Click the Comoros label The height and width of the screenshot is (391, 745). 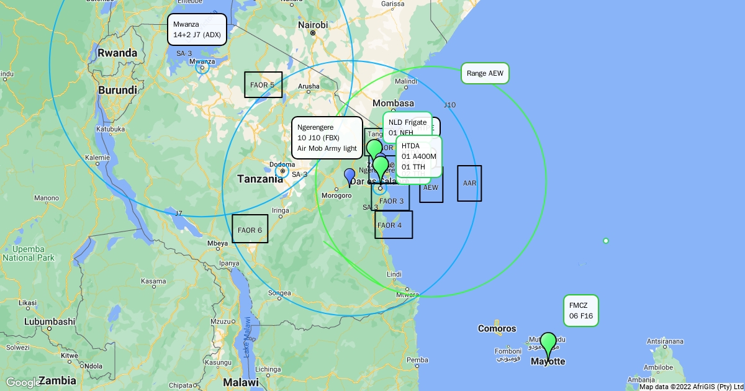coord(497,328)
